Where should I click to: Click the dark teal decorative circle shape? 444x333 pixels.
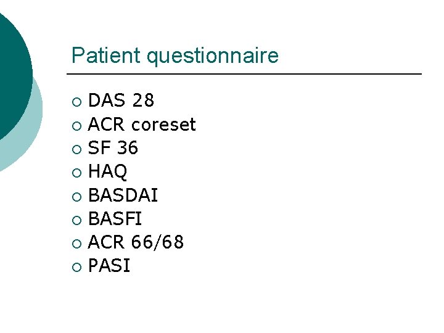pos(11,68)
